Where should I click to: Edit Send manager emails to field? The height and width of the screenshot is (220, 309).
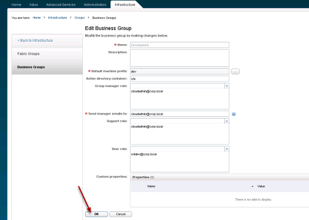(180, 114)
